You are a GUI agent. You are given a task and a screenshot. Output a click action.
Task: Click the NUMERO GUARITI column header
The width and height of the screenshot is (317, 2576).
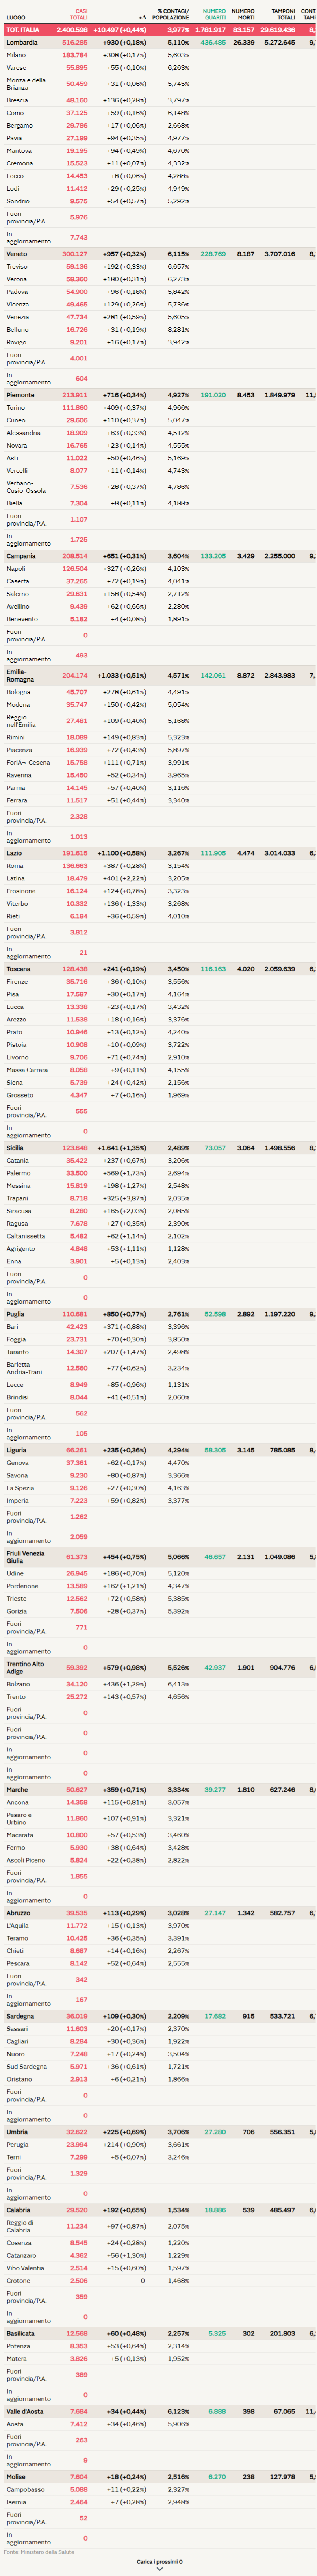point(214,15)
